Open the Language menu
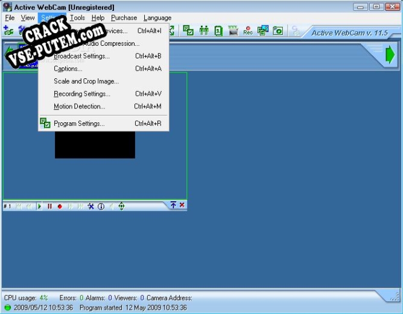 (x=157, y=18)
